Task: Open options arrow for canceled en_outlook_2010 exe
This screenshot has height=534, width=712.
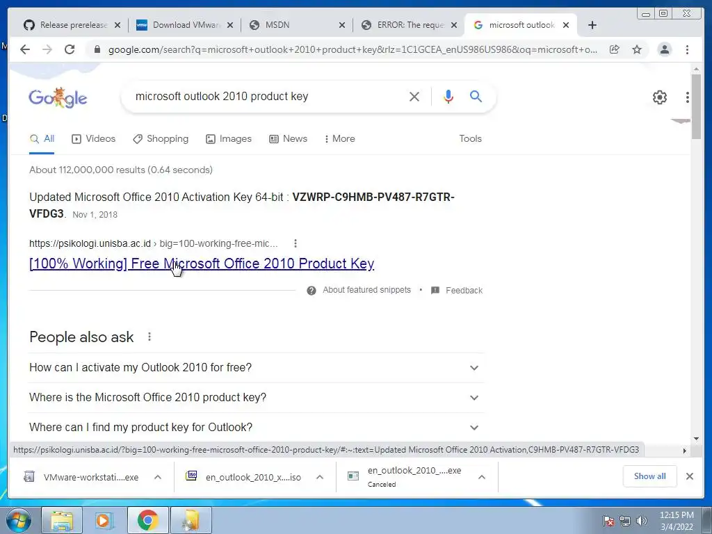Action: pyautogui.click(x=482, y=477)
